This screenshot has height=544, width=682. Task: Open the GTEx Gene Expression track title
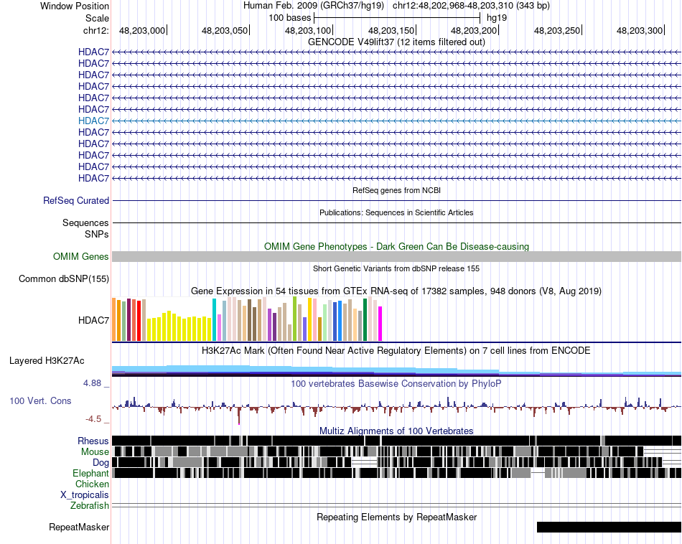click(396, 291)
